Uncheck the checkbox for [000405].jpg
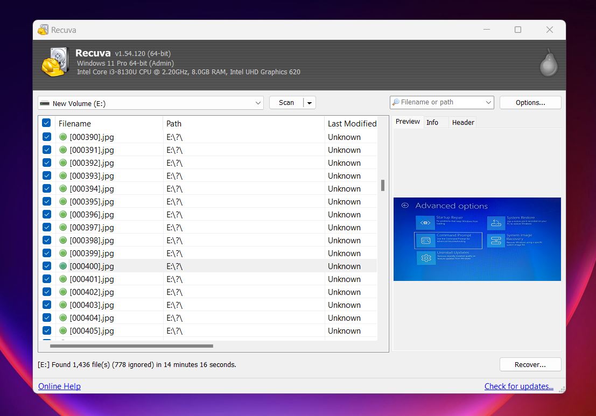This screenshot has width=596, height=416. tap(47, 330)
